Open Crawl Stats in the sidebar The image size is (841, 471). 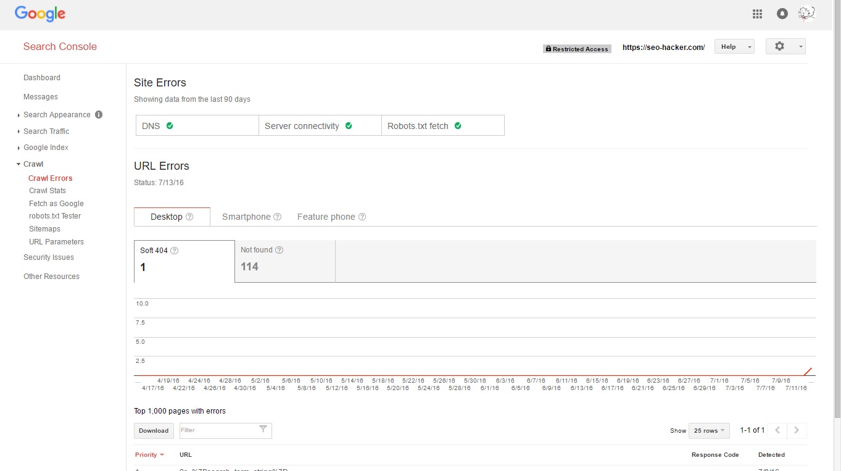[x=48, y=191]
